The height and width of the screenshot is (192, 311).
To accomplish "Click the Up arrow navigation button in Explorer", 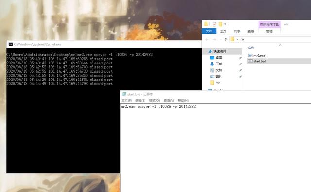I will click(226, 39).
